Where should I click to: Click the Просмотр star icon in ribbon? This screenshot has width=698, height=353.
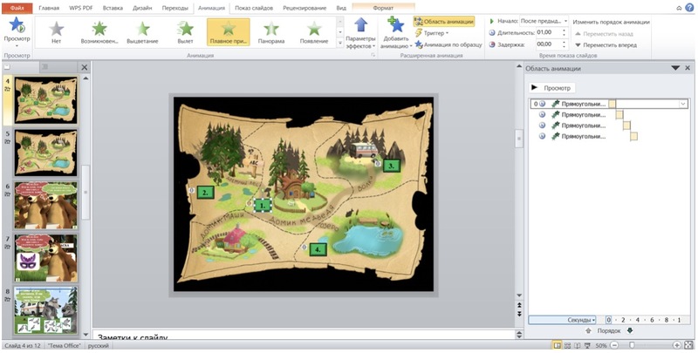[17, 25]
